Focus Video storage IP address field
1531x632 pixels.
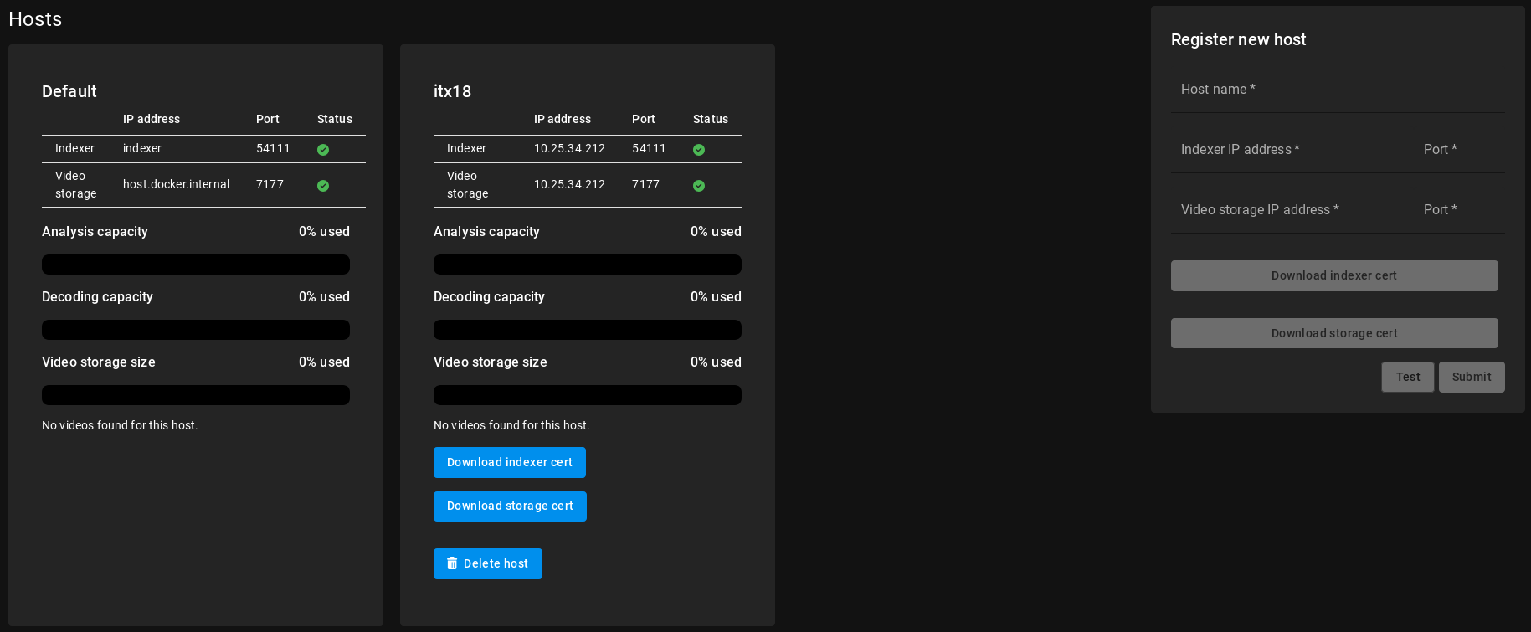pyautogui.click(x=1289, y=211)
